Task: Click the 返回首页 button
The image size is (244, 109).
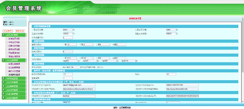Action: (x=8, y=31)
